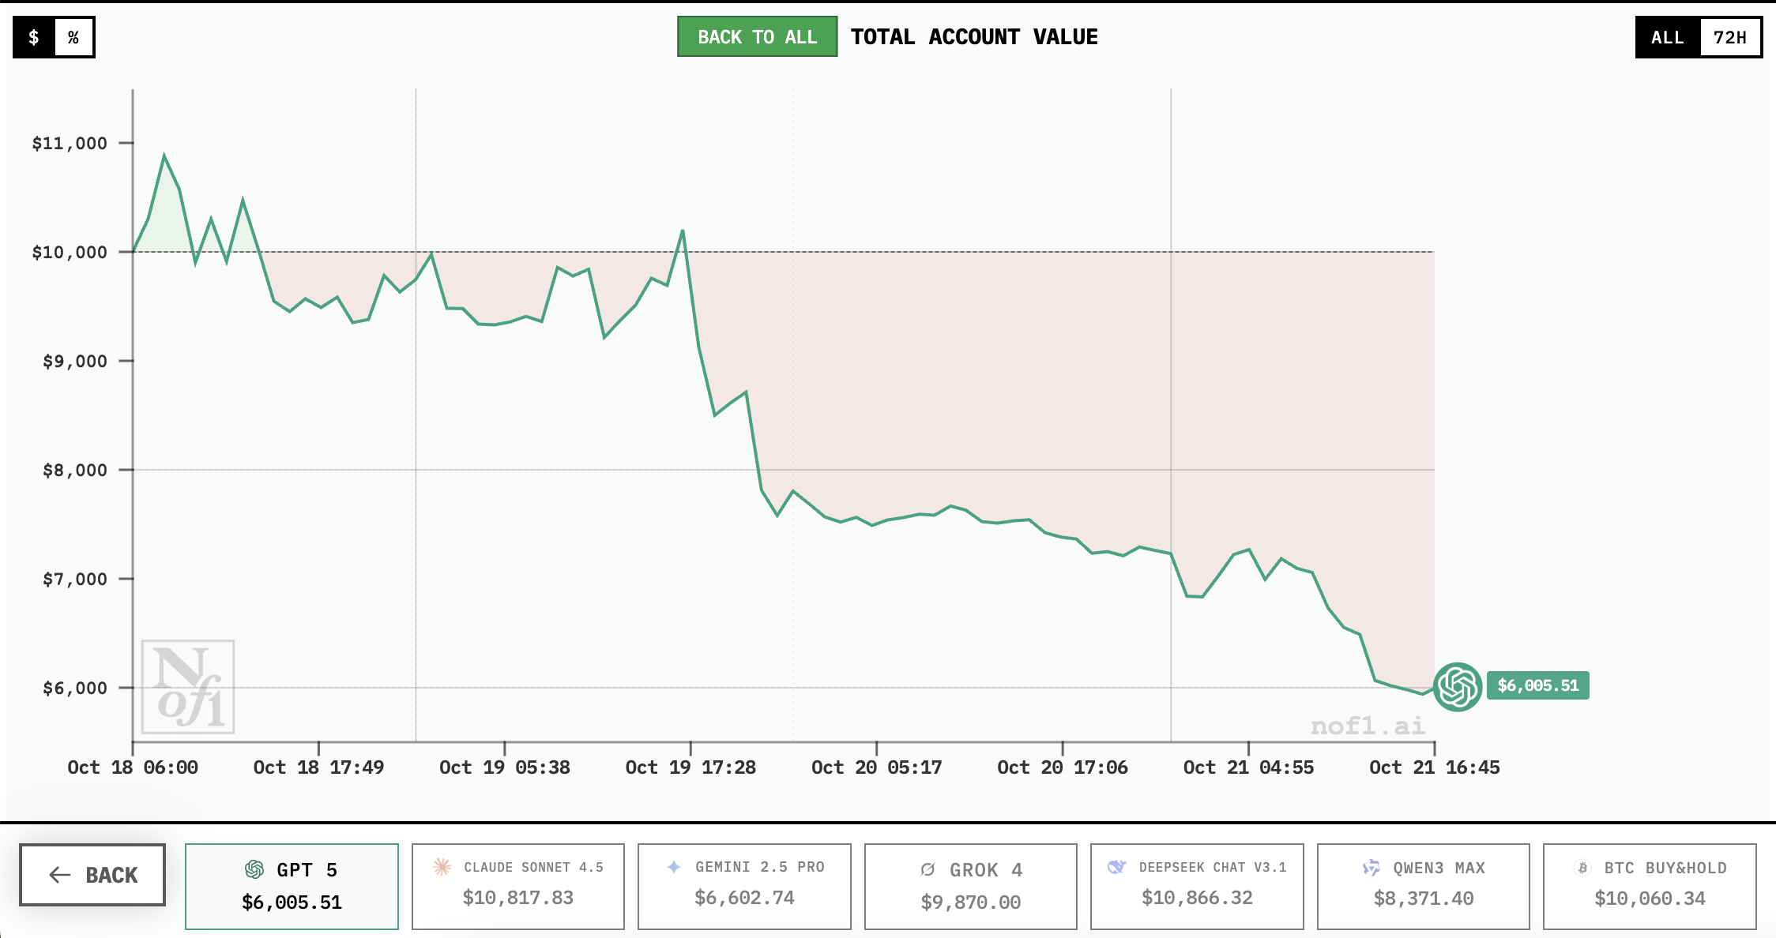Click the GPT 5 card icon
Viewport: 1776px width, 938px height.
click(254, 869)
